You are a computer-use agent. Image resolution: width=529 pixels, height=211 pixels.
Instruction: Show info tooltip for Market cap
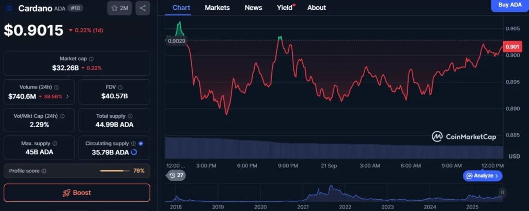tap(91, 59)
